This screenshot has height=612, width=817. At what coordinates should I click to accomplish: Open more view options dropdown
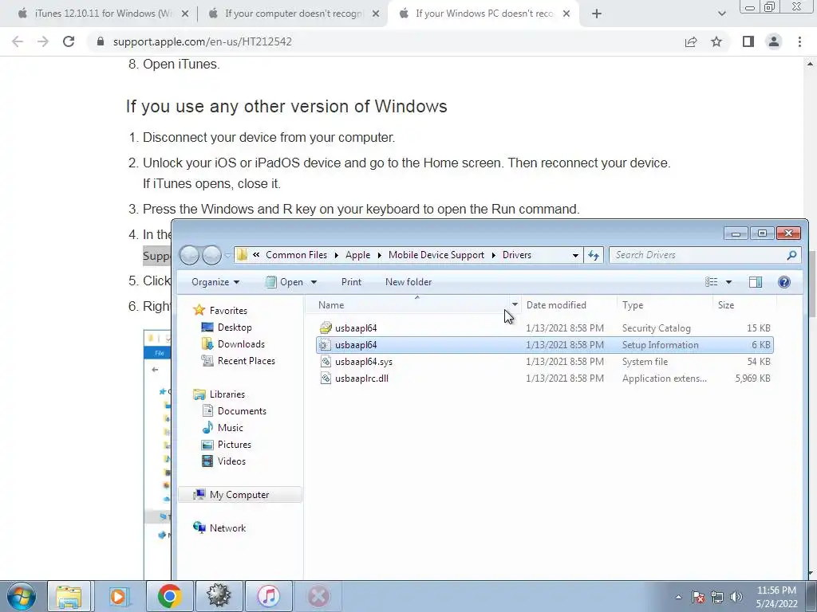(x=728, y=282)
